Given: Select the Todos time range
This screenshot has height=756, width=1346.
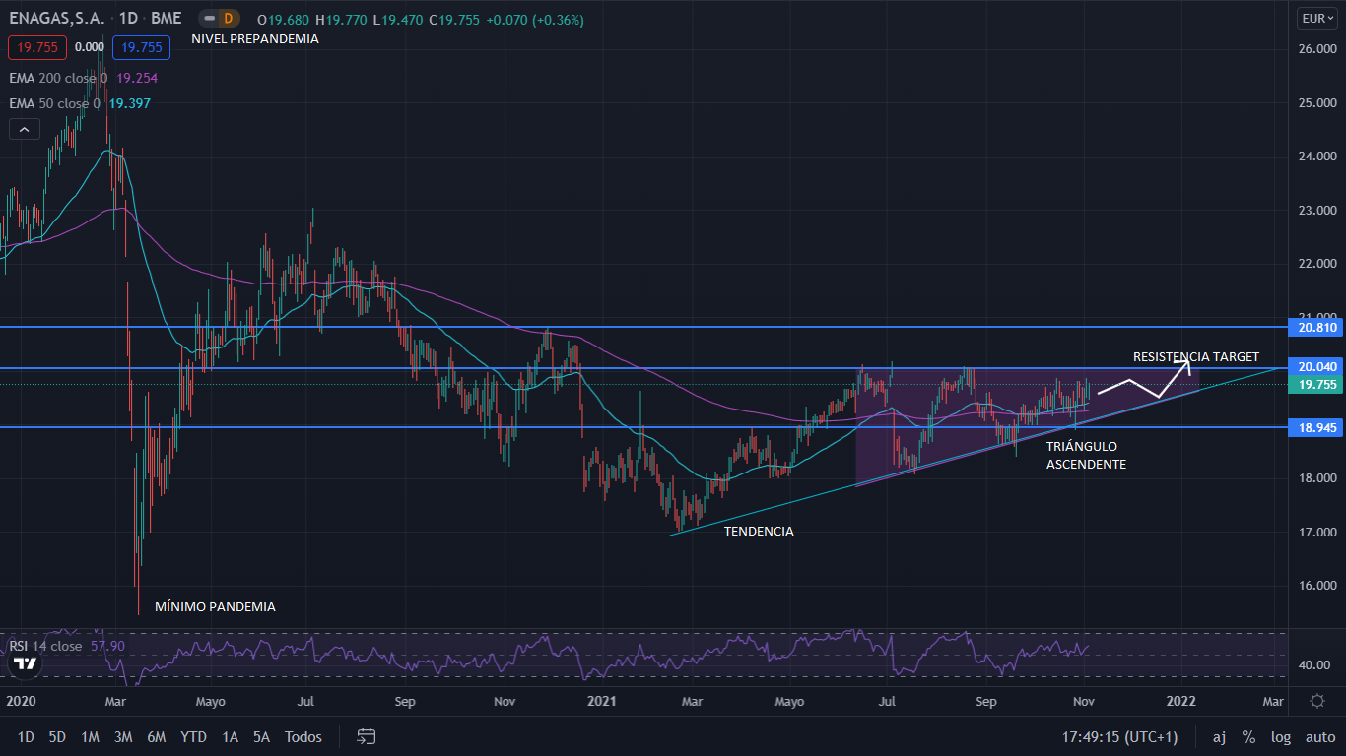Looking at the screenshot, I should pyautogui.click(x=303, y=736).
